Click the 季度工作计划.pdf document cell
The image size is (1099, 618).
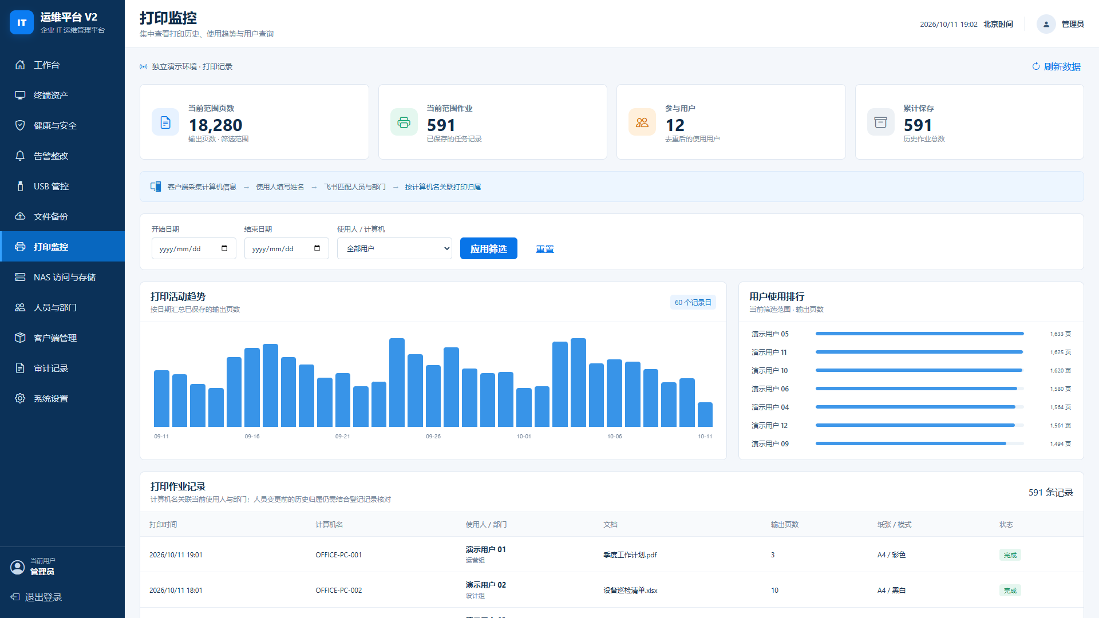pos(630,555)
